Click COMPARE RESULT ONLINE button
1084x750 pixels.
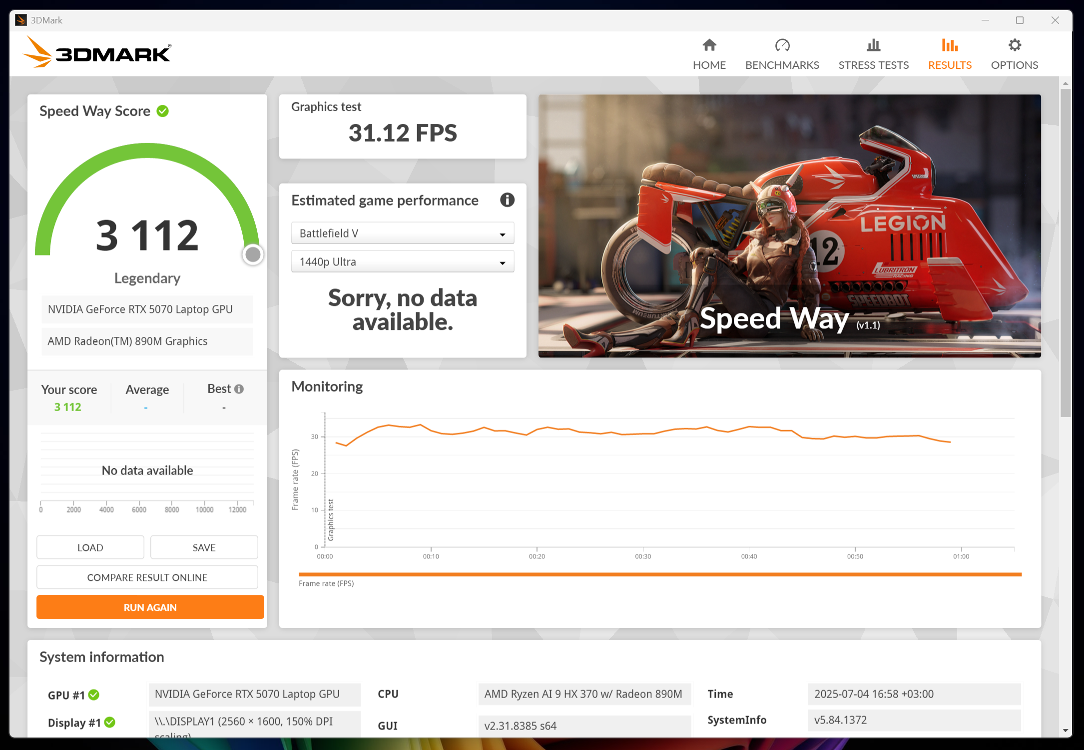point(147,577)
